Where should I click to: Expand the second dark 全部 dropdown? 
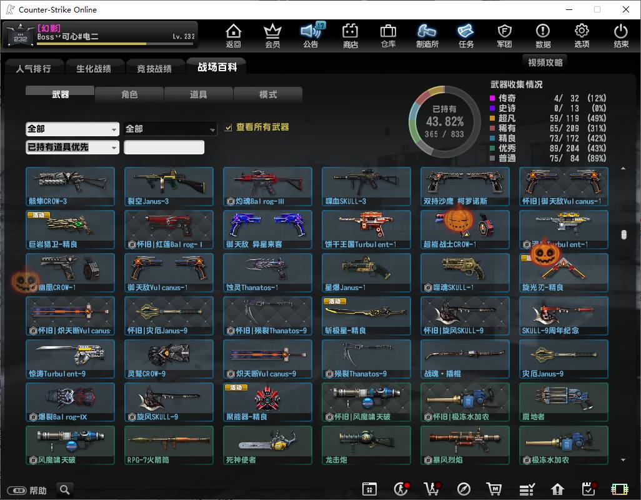tap(170, 129)
